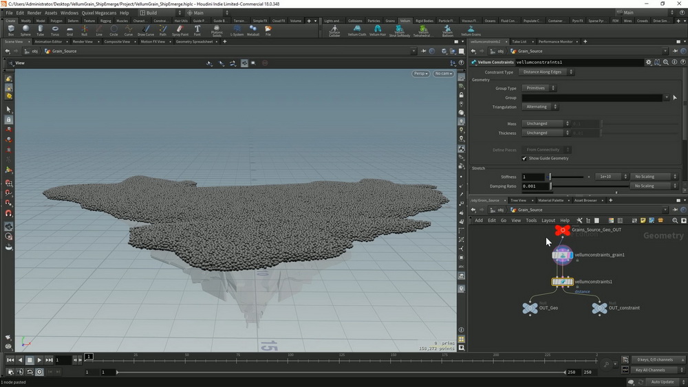Select the Vellum Balloon tool
688x387 pixels.
[x=448, y=31]
